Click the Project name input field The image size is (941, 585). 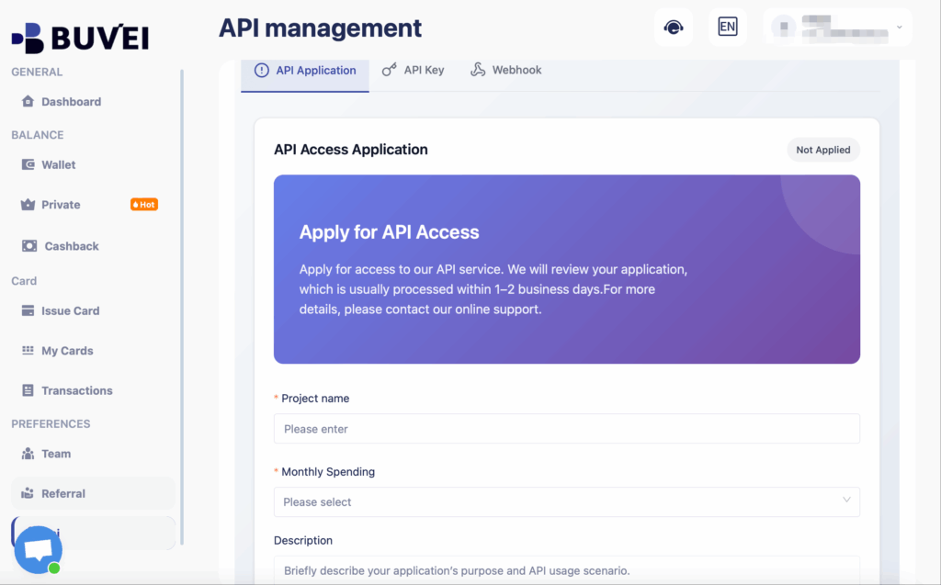pyautogui.click(x=566, y=429)
